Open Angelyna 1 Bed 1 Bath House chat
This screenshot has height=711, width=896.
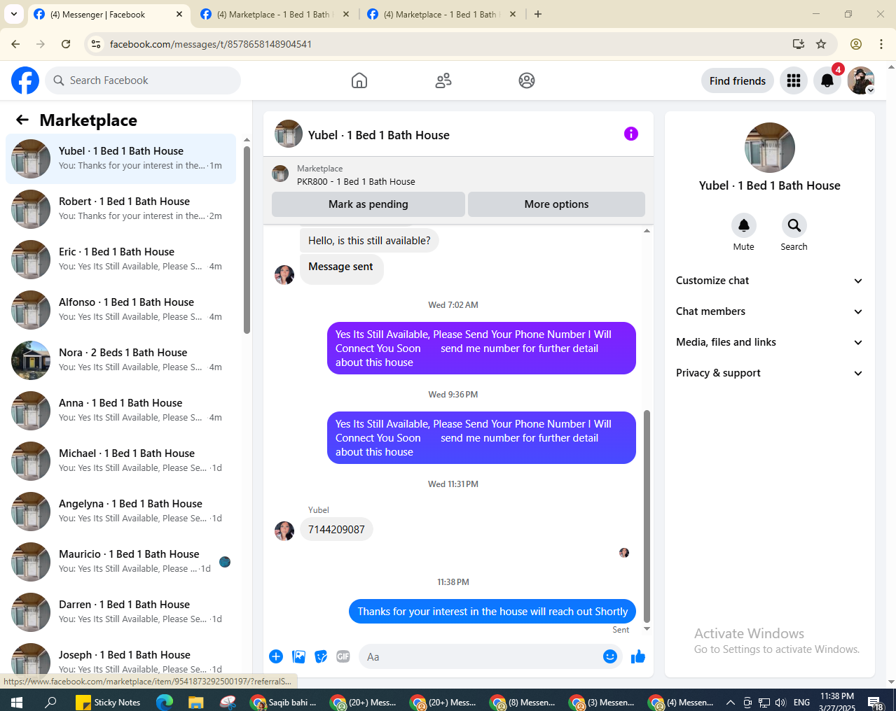(120, 512)
